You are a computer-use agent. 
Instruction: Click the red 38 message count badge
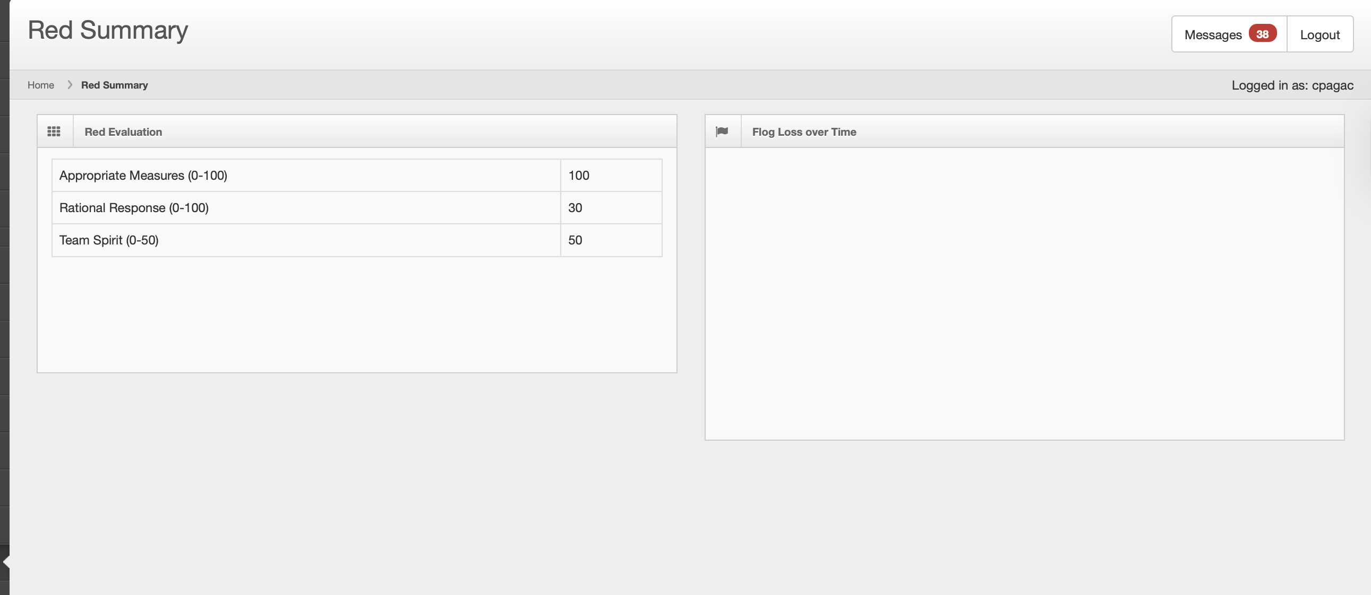1262,34
